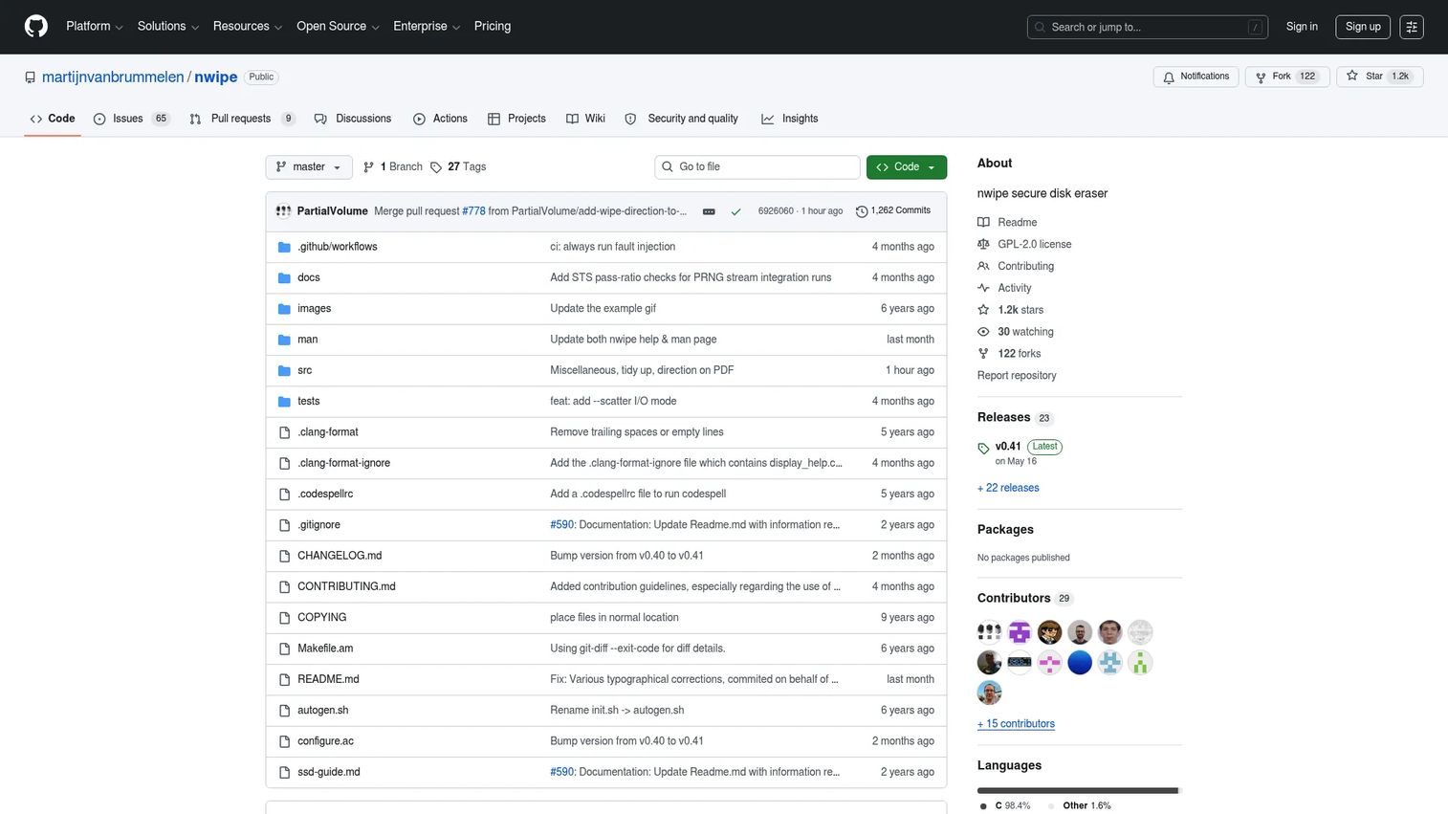This screenshot has height=814, width=1448.
Task: Fork the nwipe repository
Action: (1288, 77)
